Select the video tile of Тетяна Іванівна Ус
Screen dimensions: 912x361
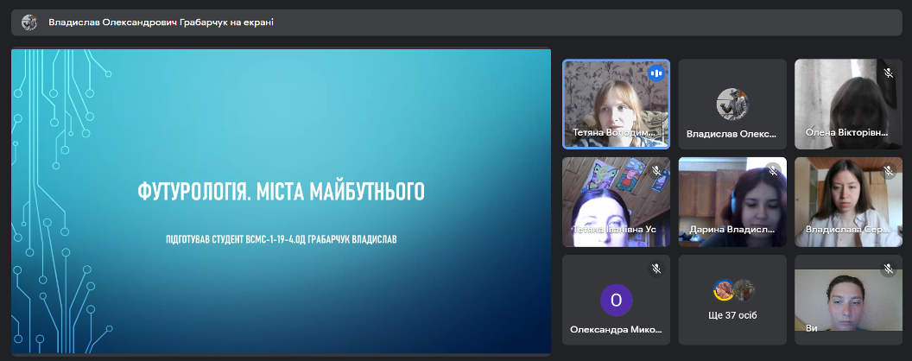coord(616,202)
